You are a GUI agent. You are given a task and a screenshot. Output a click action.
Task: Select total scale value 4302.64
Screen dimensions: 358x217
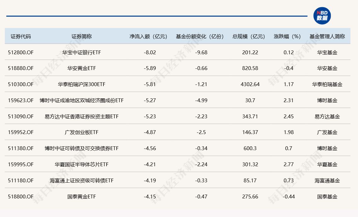[250, 84]
